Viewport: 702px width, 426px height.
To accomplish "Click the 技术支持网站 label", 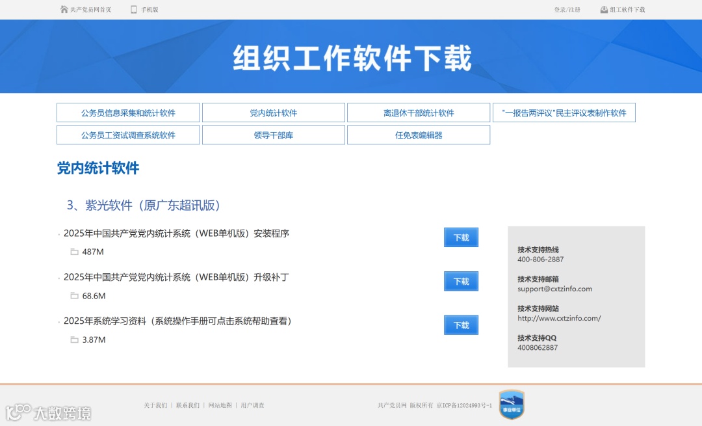I will [x=538, y=309].
